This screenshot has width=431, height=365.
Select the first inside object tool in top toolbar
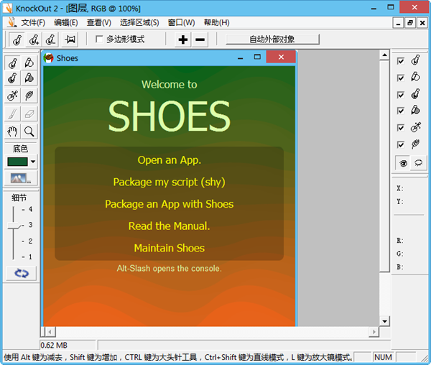[x=17, y=40]
